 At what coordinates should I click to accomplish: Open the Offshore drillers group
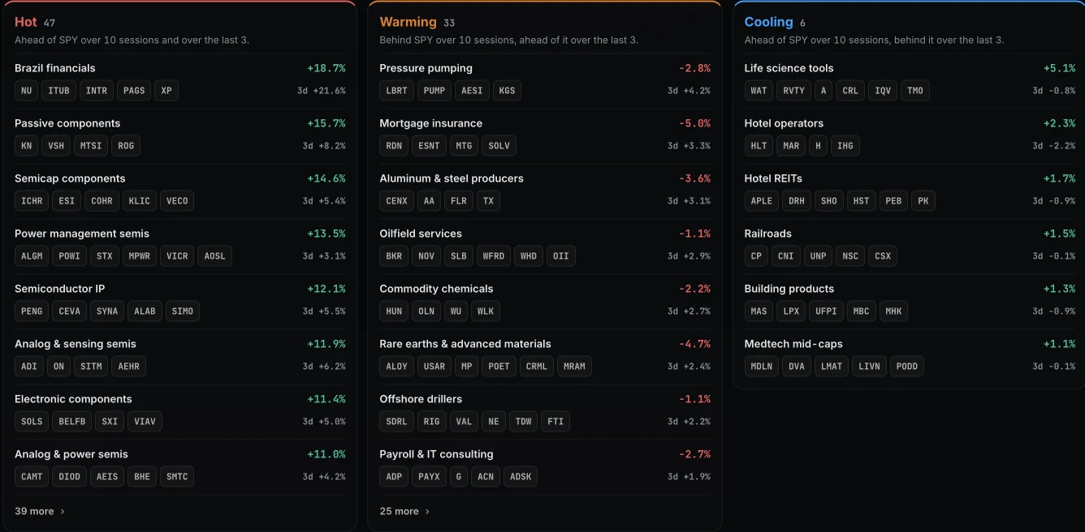coord(421,399)
